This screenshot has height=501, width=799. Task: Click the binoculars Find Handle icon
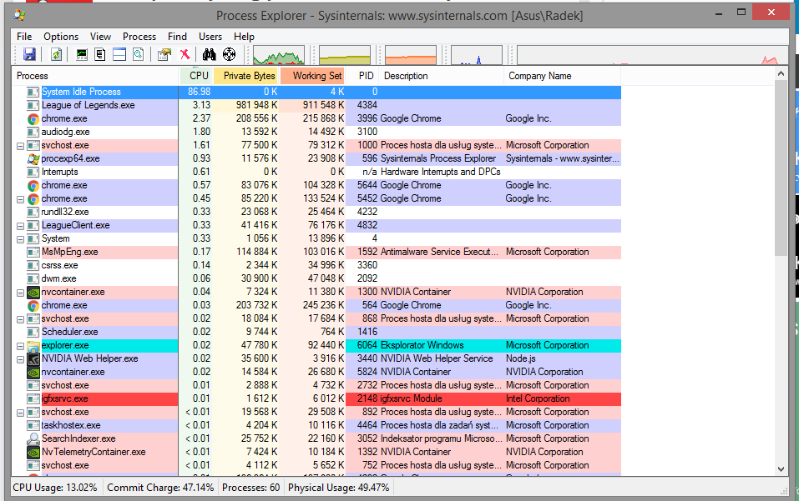(x=210, y=54)
